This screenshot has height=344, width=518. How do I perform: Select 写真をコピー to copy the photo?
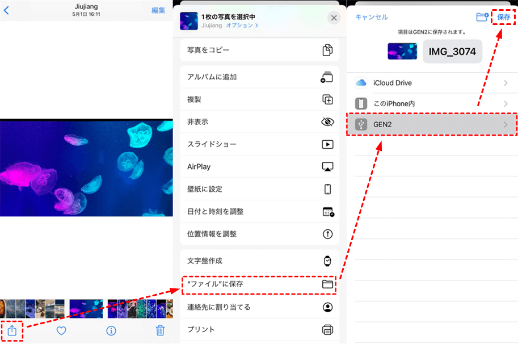259,50
